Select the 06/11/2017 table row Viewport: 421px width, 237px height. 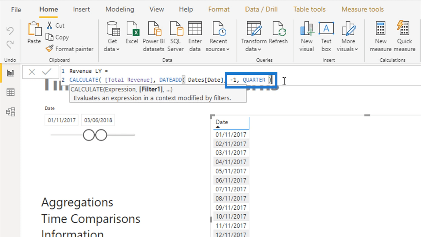click(231, 180)
